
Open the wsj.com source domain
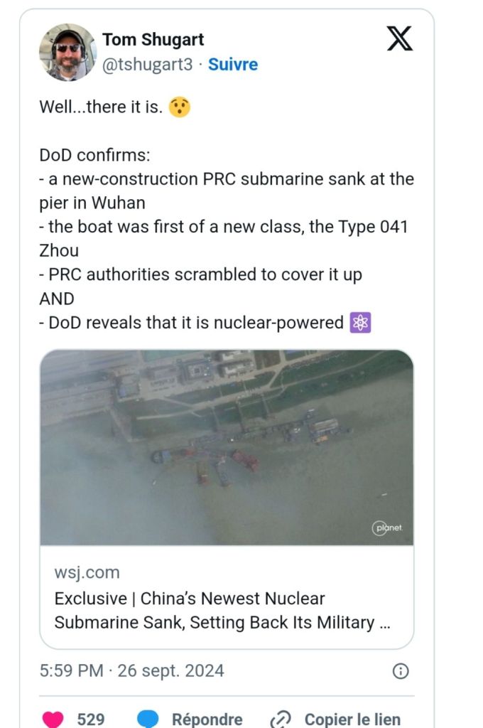87,572
